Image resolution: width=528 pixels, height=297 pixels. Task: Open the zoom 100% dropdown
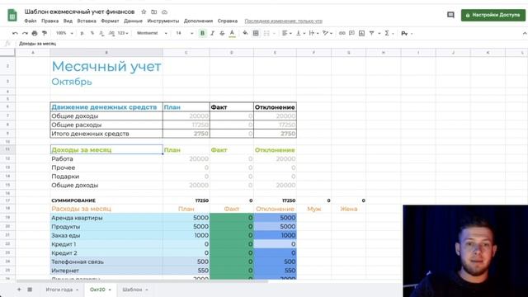pos(64,33)
